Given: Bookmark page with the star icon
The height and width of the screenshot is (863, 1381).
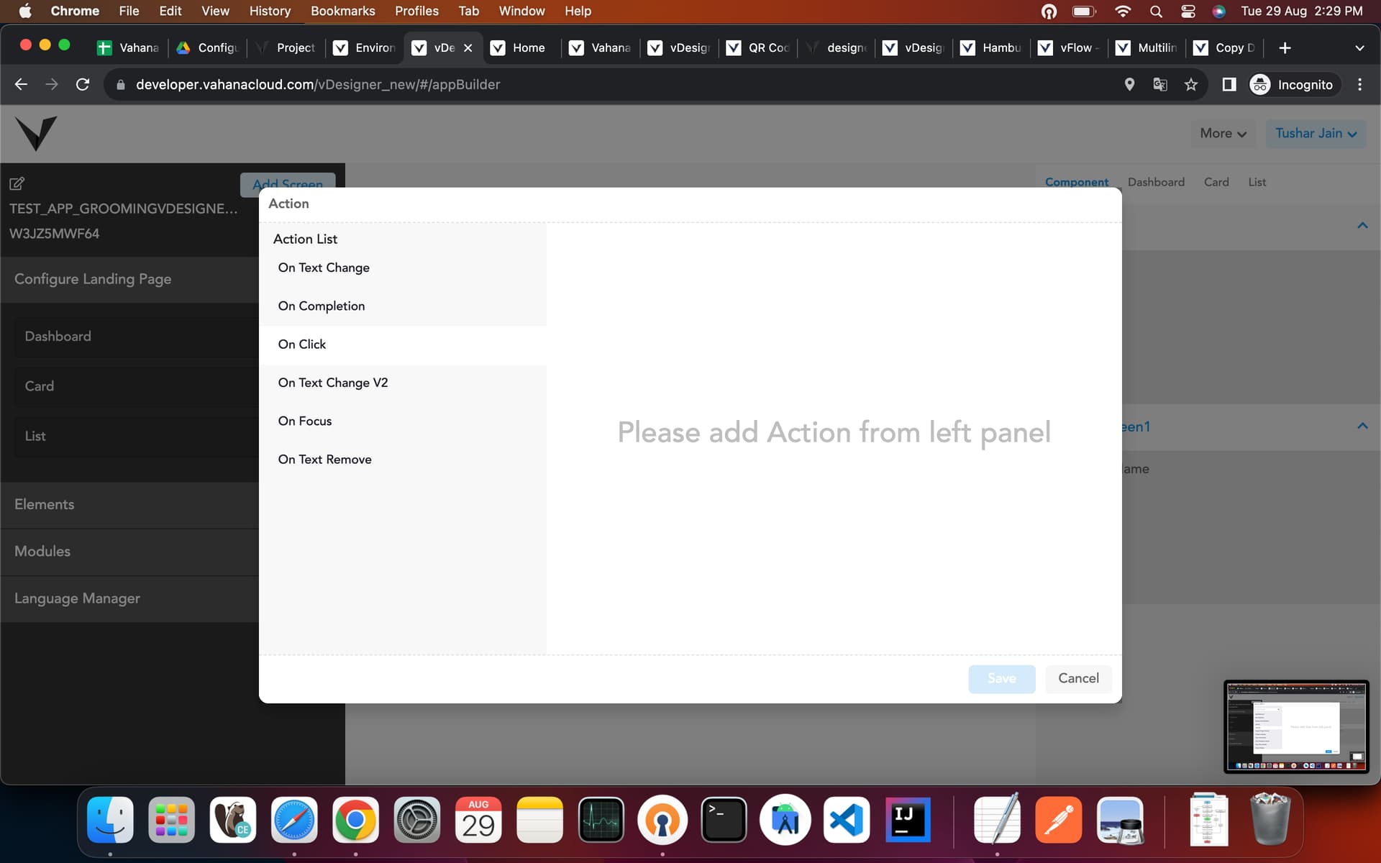Looking at the screenshot, I should tap(1191, 85).
